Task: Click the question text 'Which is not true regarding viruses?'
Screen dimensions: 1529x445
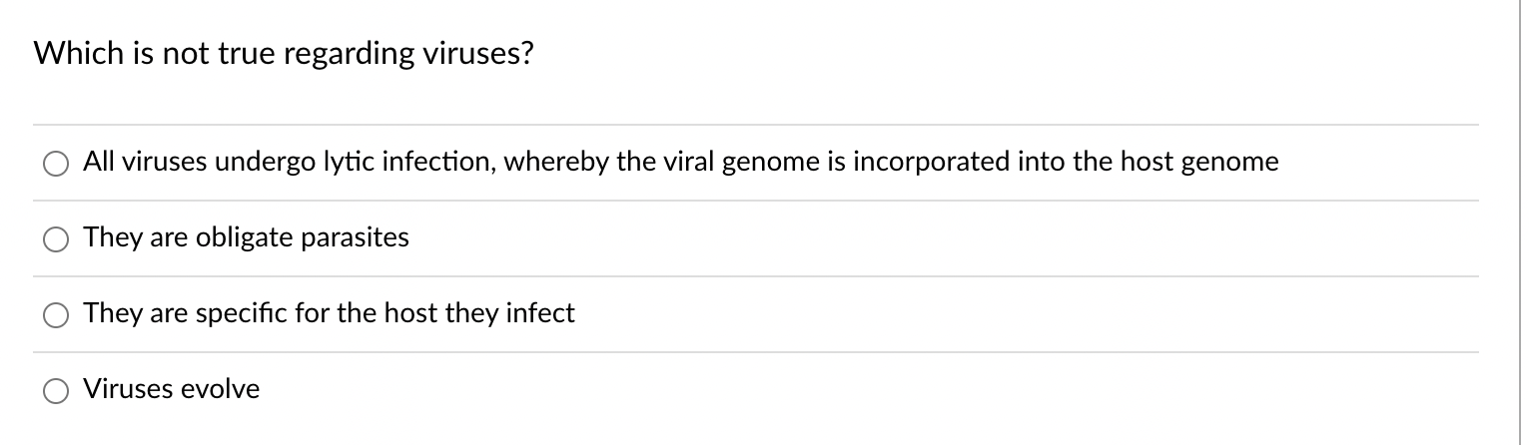Action: (284, 55)
